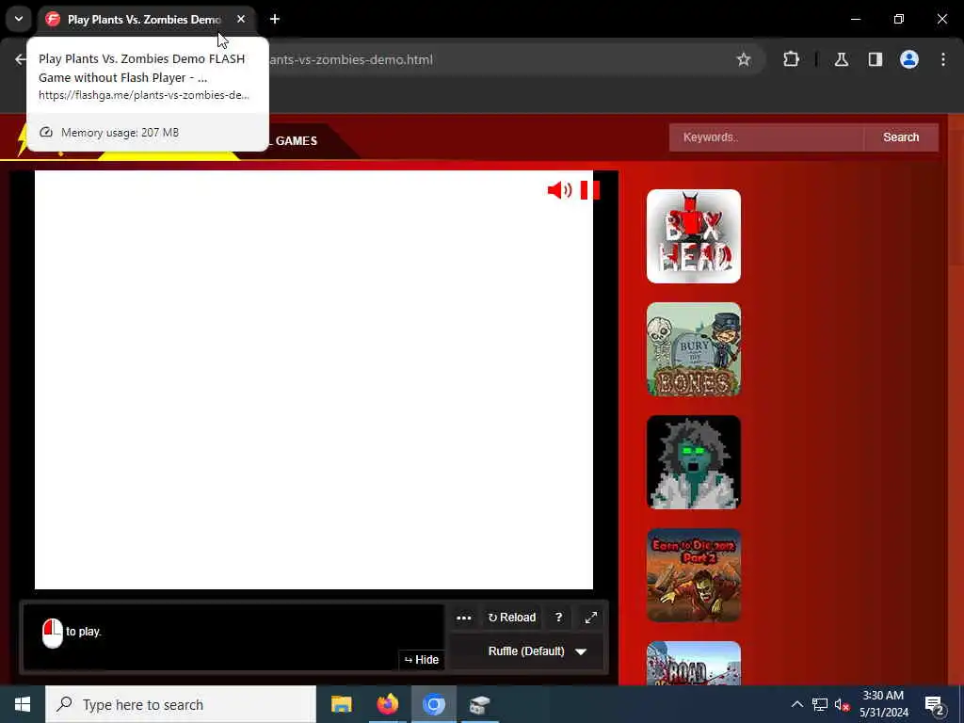
Task: Open the notification center icon
Action: coord(935,704)
